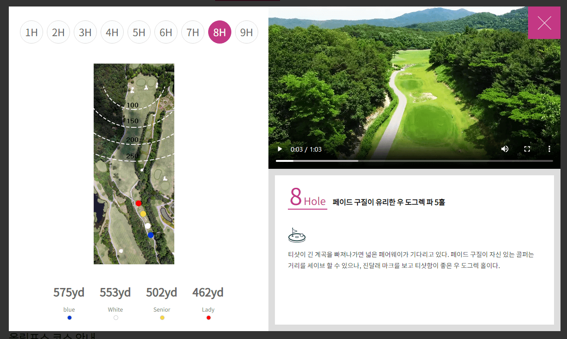Select hole 6H

(166, 32)
